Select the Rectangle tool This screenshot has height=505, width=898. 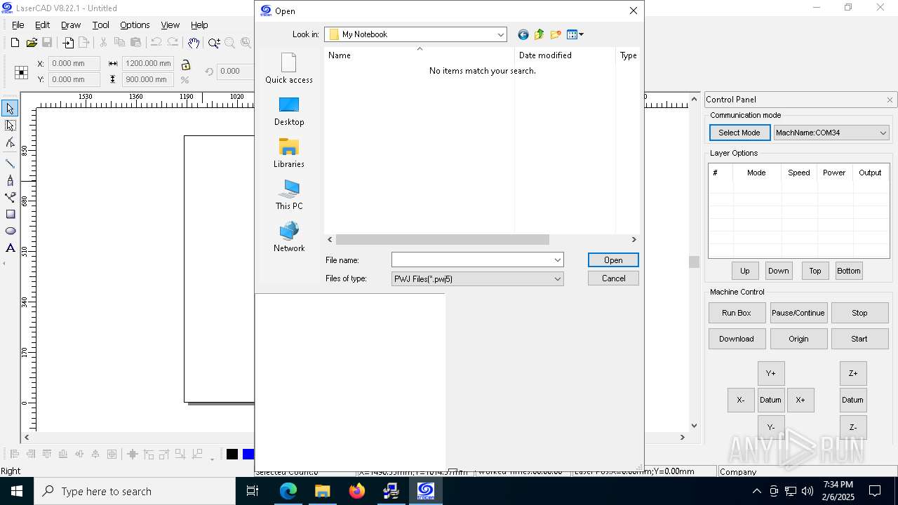click(10, 214)
